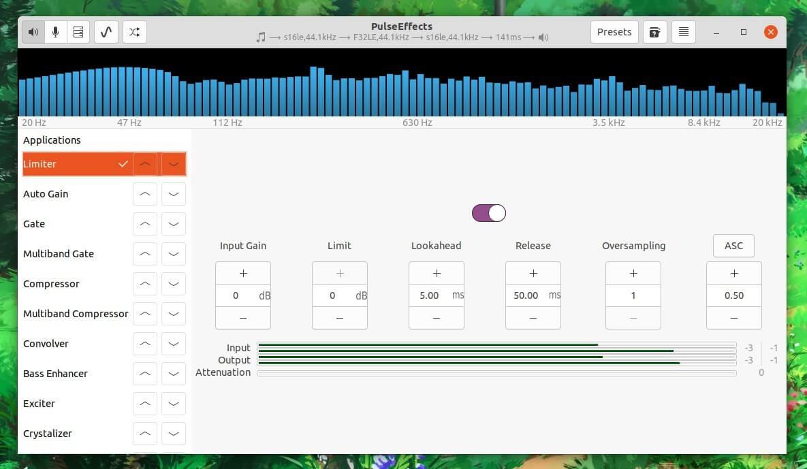Increase the Release value with plus button
This screenshot has height=469, width=807.
point(533,272)
